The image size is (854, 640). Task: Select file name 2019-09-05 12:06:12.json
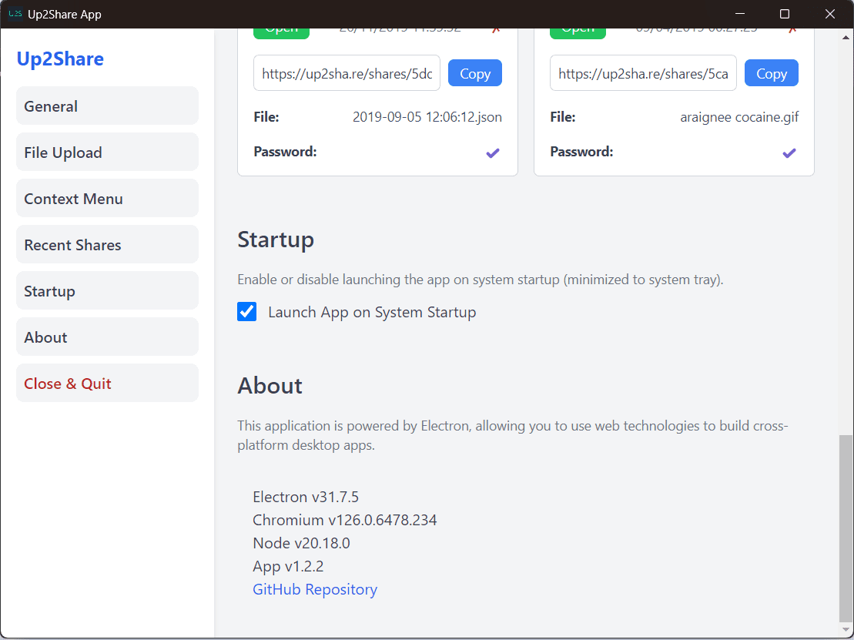tap(427, 117)
